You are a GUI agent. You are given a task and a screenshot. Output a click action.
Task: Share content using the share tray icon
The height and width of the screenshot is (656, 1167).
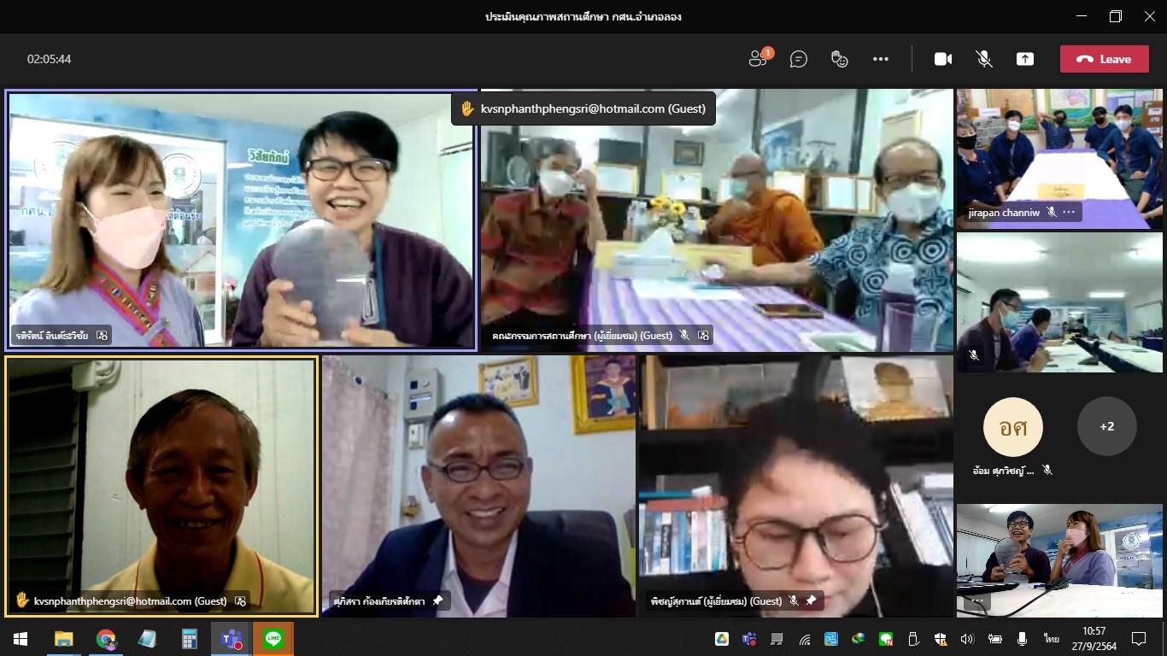click(x=1024, y=59)
